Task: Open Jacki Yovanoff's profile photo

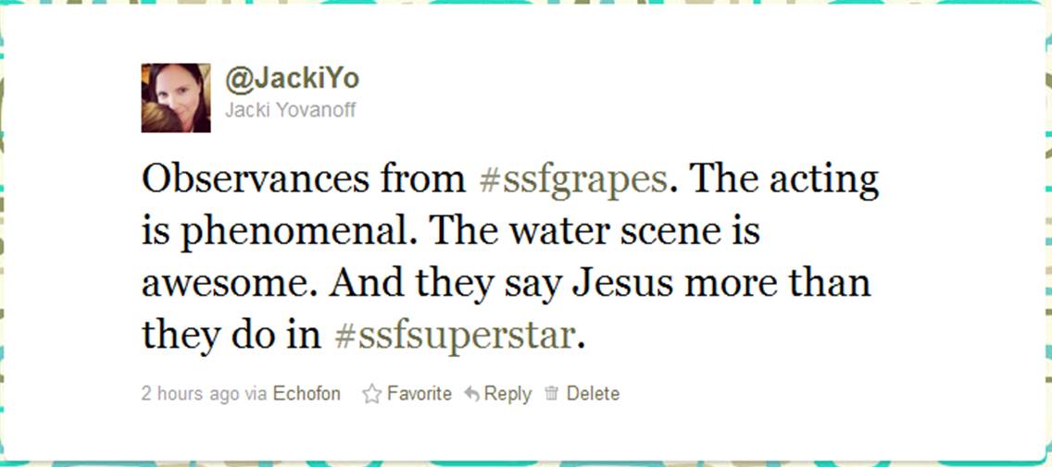Action: tap(176, 98)
